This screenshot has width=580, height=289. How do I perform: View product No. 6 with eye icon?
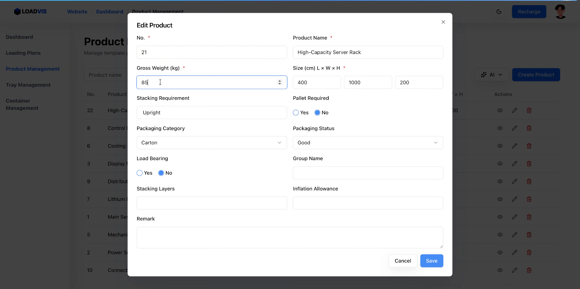(x=500, y=146)
